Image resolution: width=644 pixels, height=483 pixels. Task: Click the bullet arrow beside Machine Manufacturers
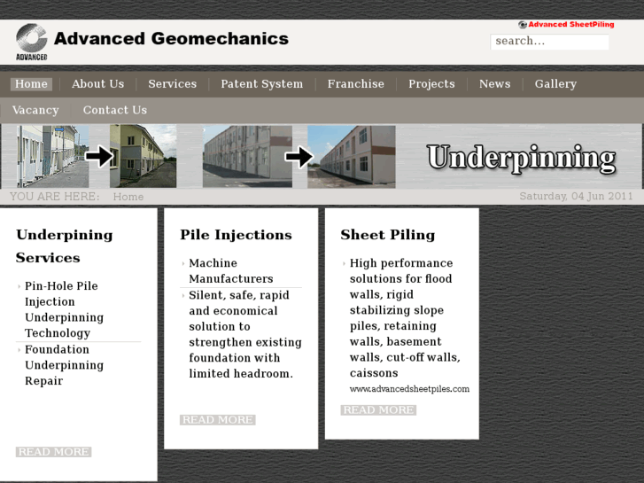(183, 263)
